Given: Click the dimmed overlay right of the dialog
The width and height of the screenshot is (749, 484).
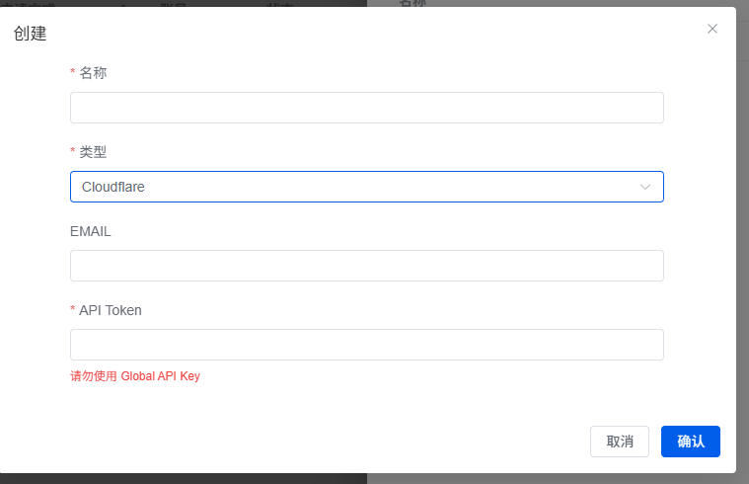Looking at the screenshot, I should (743, 239).
